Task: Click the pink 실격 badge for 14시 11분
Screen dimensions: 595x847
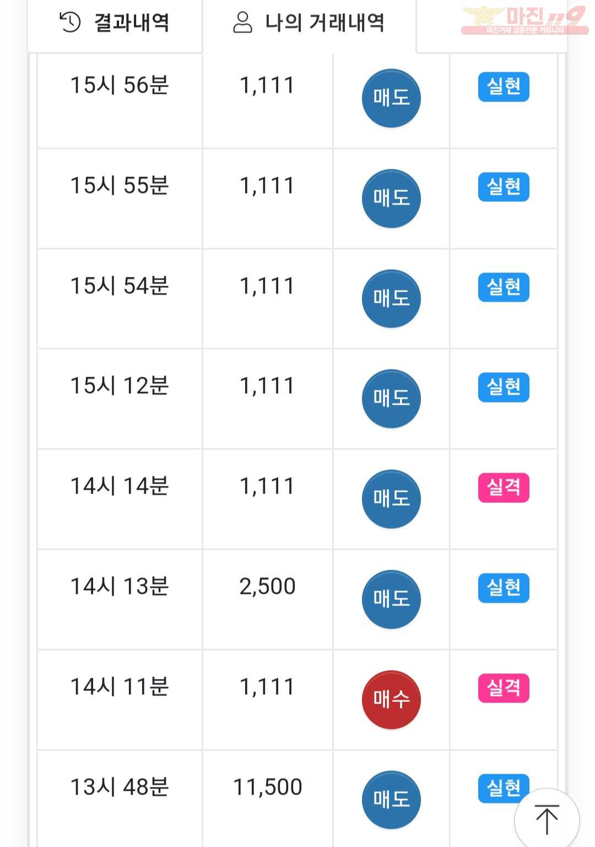Action: click(x=504, y=688)
